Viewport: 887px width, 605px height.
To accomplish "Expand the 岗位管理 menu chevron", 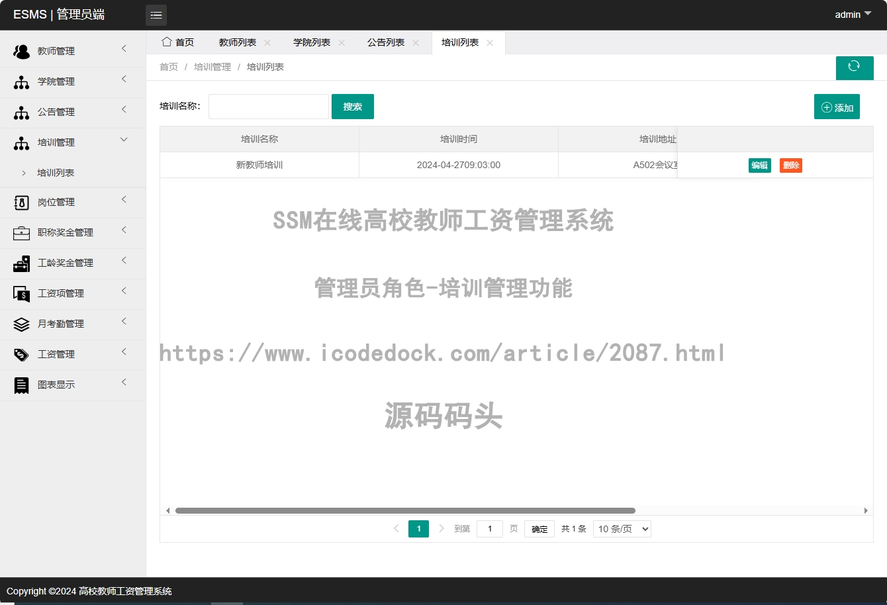I will 124,199.
